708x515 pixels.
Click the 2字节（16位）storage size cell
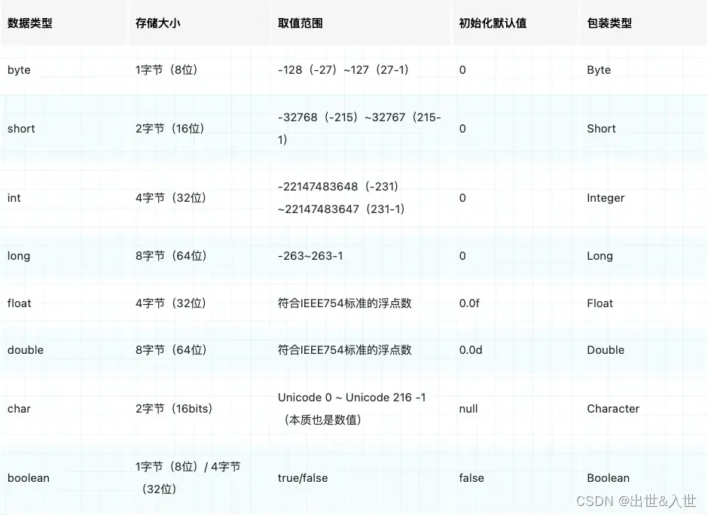tap(170, 129)
